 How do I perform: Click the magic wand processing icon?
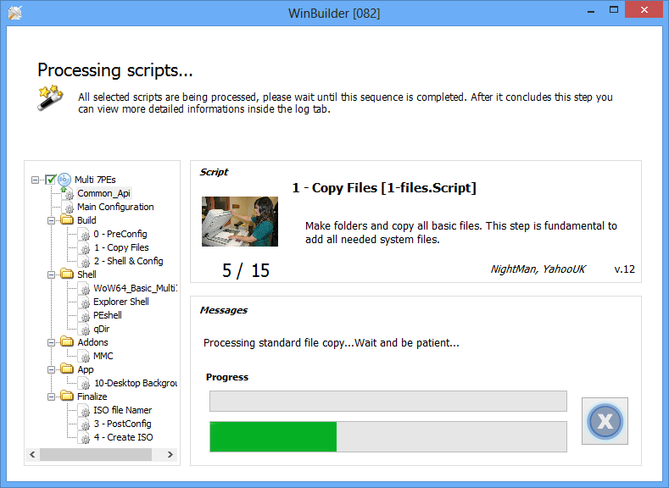pyautogui.click(x=50, y=97)
